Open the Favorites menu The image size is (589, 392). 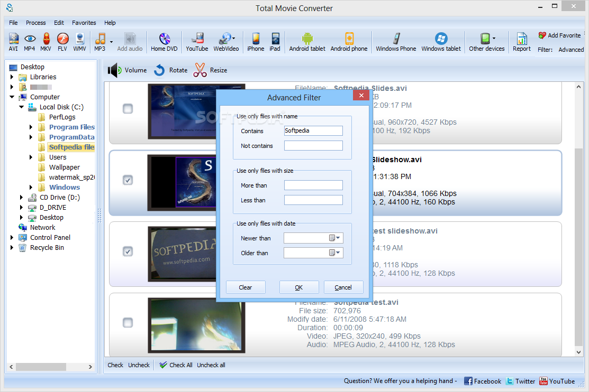84,23
